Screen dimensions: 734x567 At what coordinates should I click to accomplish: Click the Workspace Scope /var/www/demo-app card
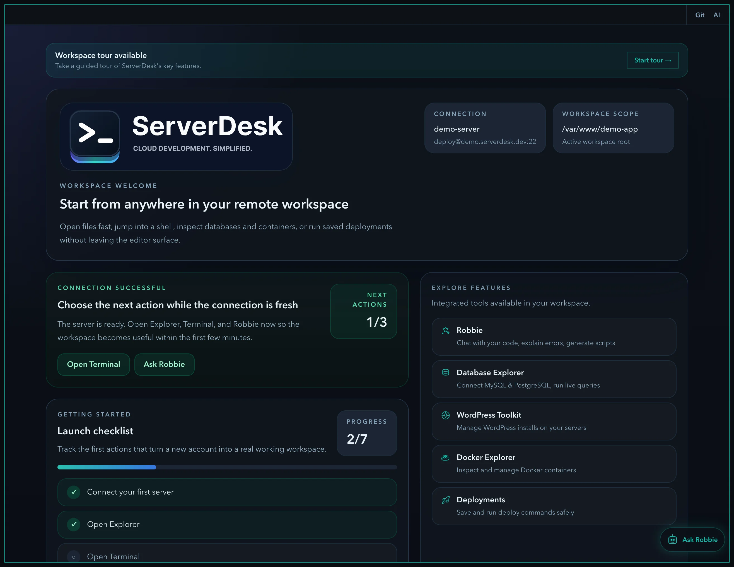(x=613, y=128)
